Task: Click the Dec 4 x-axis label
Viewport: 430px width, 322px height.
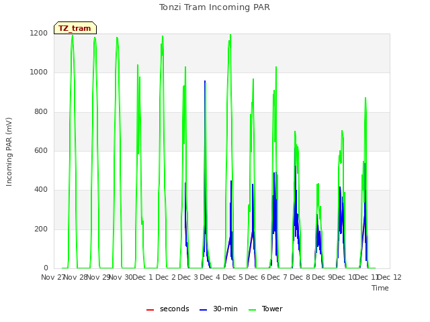Action: (x=210, y=277)
